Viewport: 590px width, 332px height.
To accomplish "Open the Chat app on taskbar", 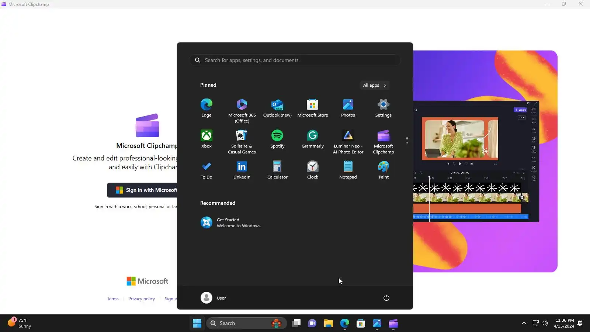I will click(x=312, y=324).
